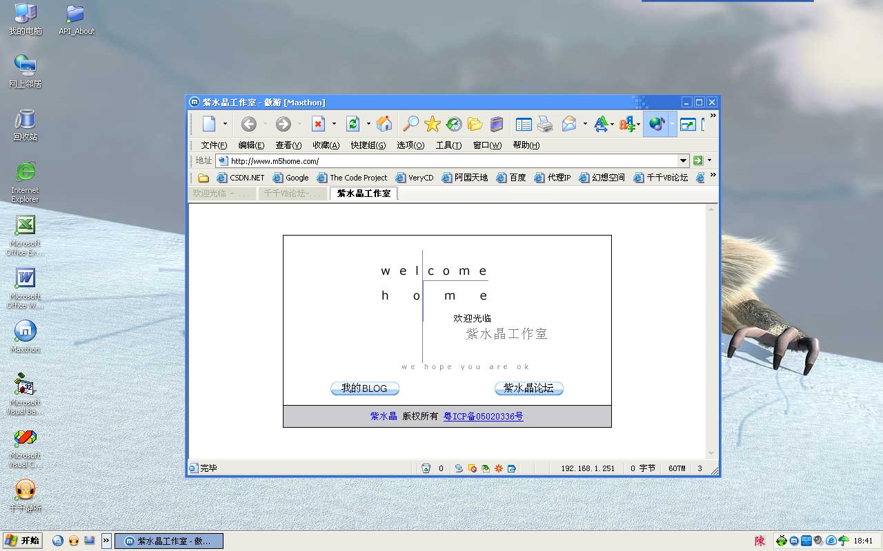Show more toolbar buttons via top chevron
This screenshot has height=551, width=883.
pyautogui.click(x=713, y=116)
